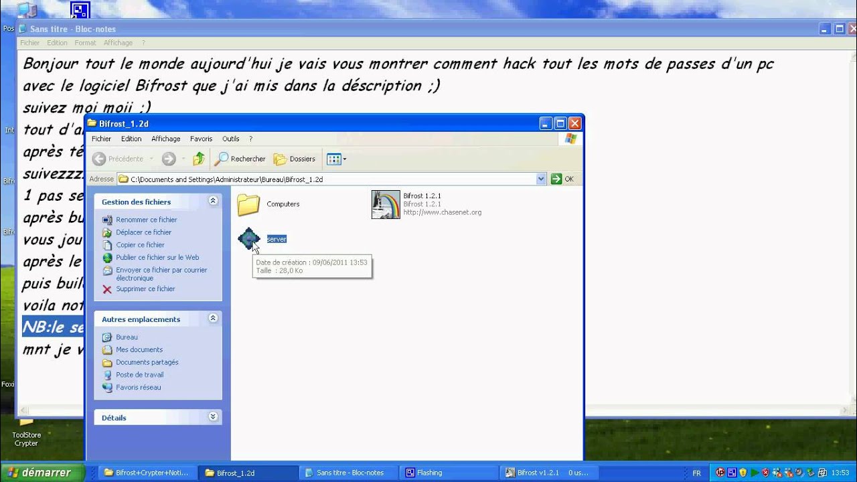The width and height of the screenshot is (857, 482).
Task: Open the ? help menu in Explorer
Action: [250, 139]
